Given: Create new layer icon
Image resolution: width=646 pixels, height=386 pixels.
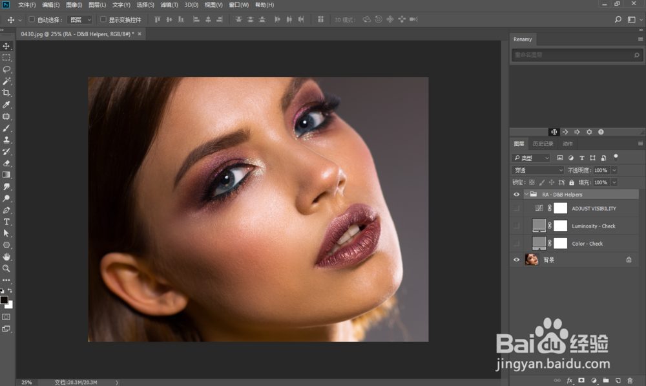Looking at the screenshot, I should click(x=618, y=380).
